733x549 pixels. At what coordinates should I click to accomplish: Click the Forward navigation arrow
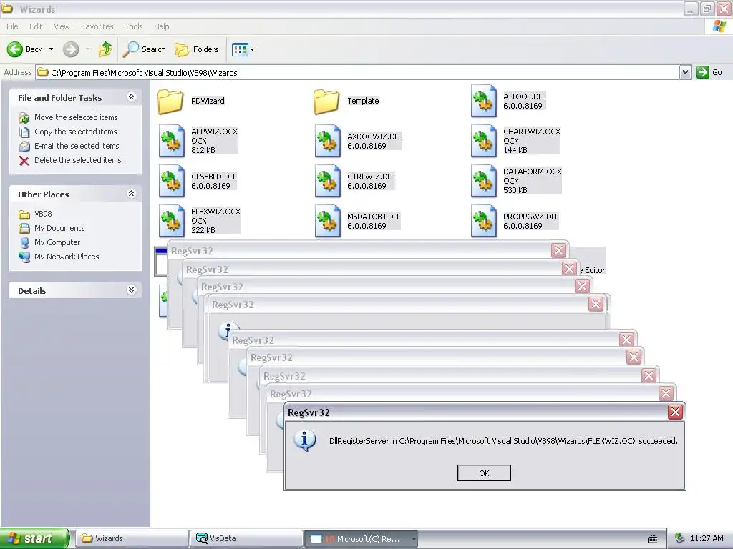[71, 49]
